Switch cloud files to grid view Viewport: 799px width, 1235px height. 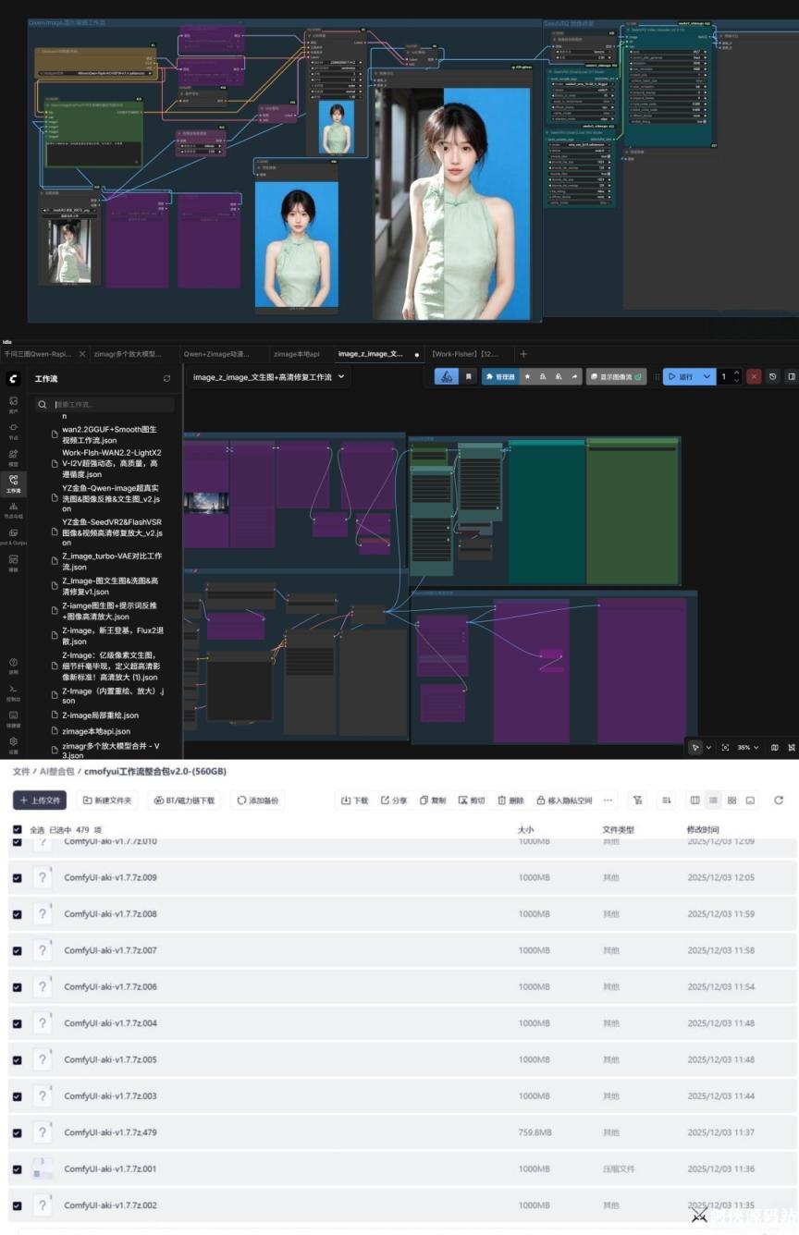pyautogui.click(x=731, y=800)
